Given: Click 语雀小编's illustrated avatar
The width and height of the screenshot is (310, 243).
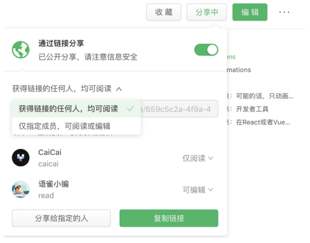Looking at the screenshot, I should coord(20,189).
